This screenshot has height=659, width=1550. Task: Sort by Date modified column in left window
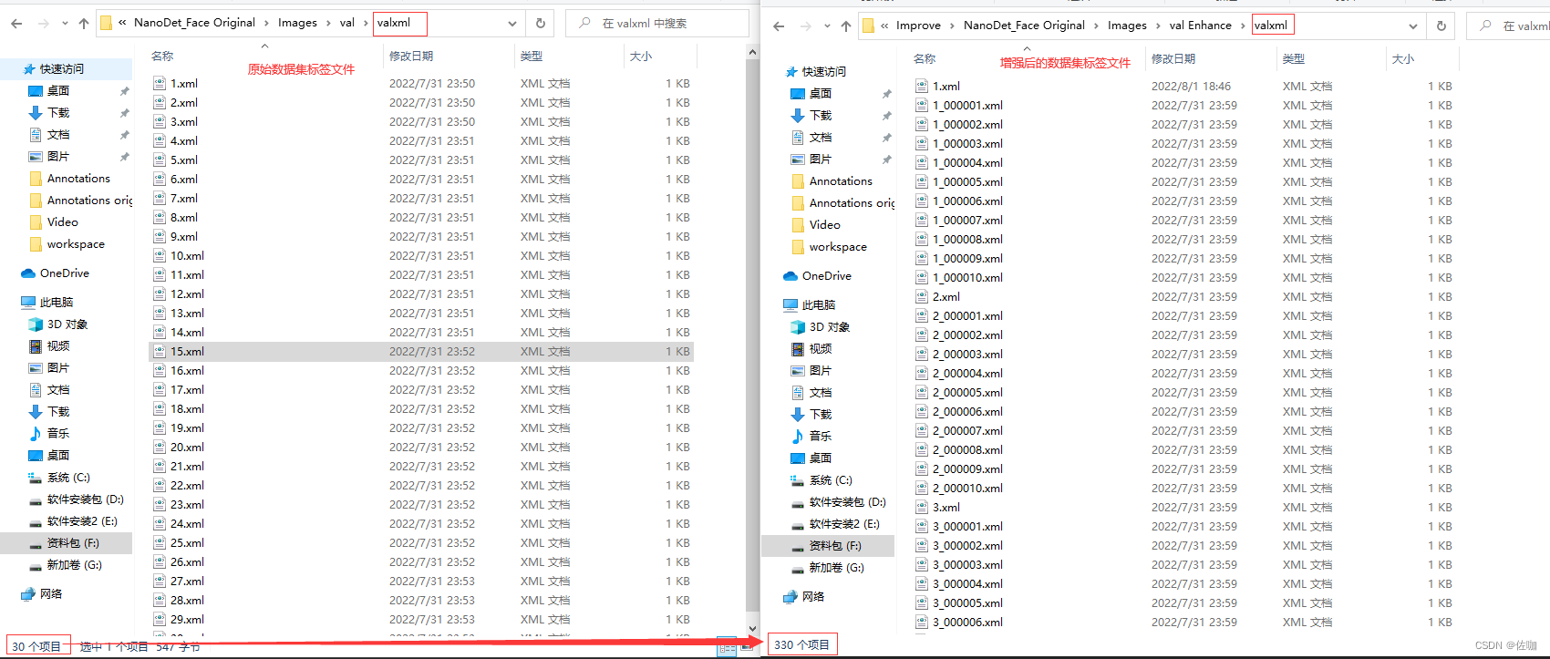click(x=411, y=56)
